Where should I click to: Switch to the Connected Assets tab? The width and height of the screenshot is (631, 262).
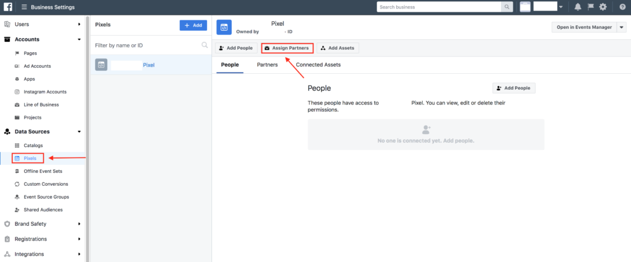click(x=318, y=65)
